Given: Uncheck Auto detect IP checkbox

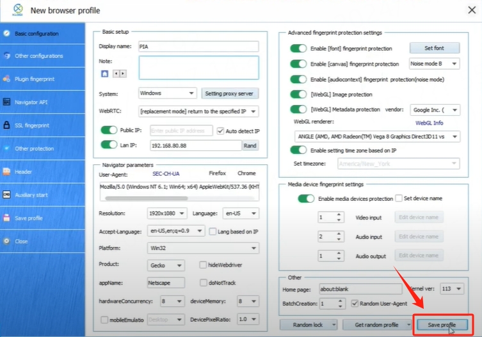Looking at the screenshot, I should pyautogui.click(x=221, y=130).
